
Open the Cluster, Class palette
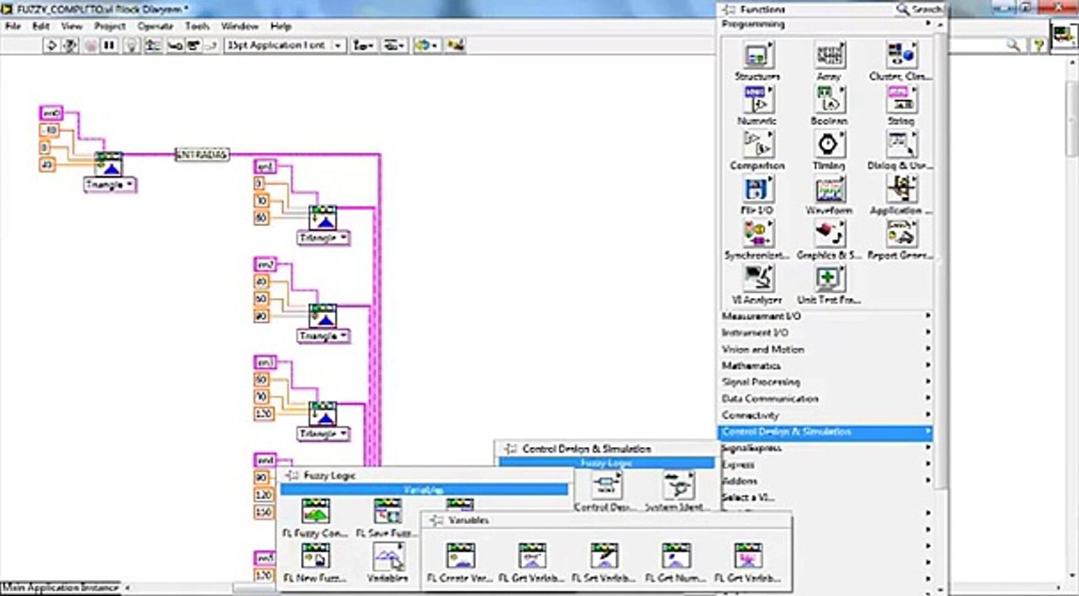(902, 56)
